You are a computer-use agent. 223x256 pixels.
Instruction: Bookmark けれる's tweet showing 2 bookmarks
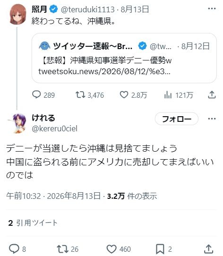(x=160, y=249)
